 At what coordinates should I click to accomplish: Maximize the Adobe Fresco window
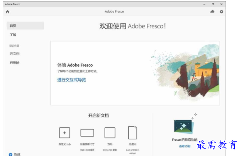[213, 4]
